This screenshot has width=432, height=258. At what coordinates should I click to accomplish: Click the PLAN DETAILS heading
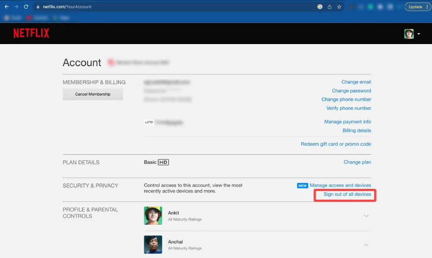tap(81, 162)
